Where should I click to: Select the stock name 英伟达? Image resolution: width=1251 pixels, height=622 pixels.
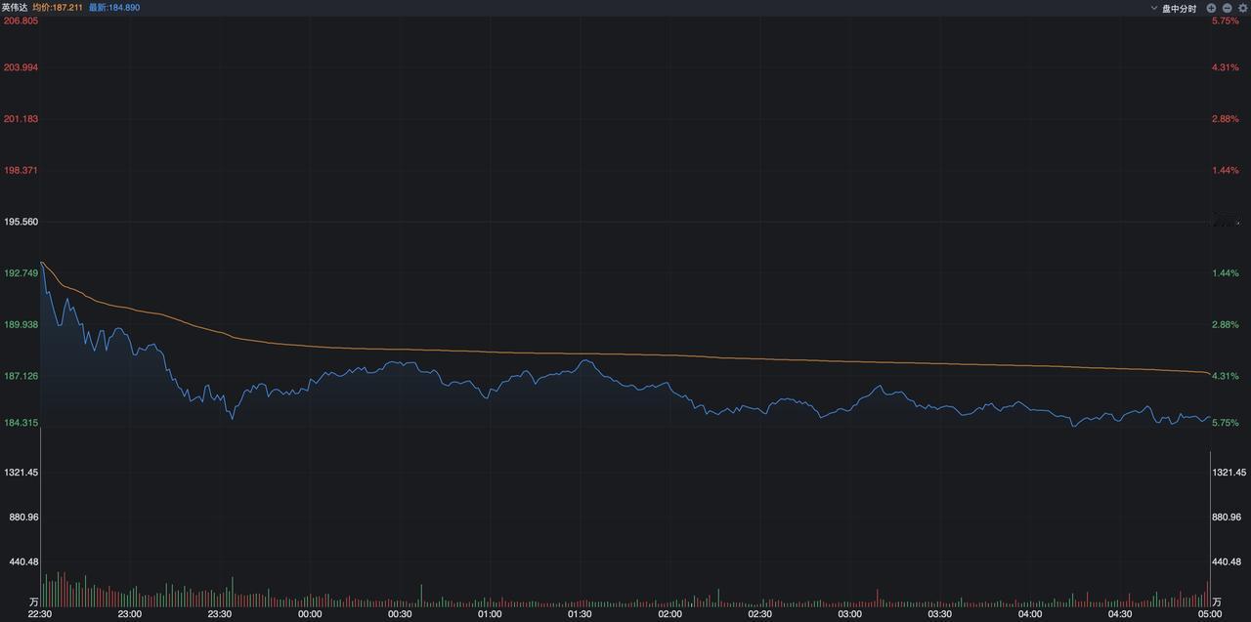(15, 7)
